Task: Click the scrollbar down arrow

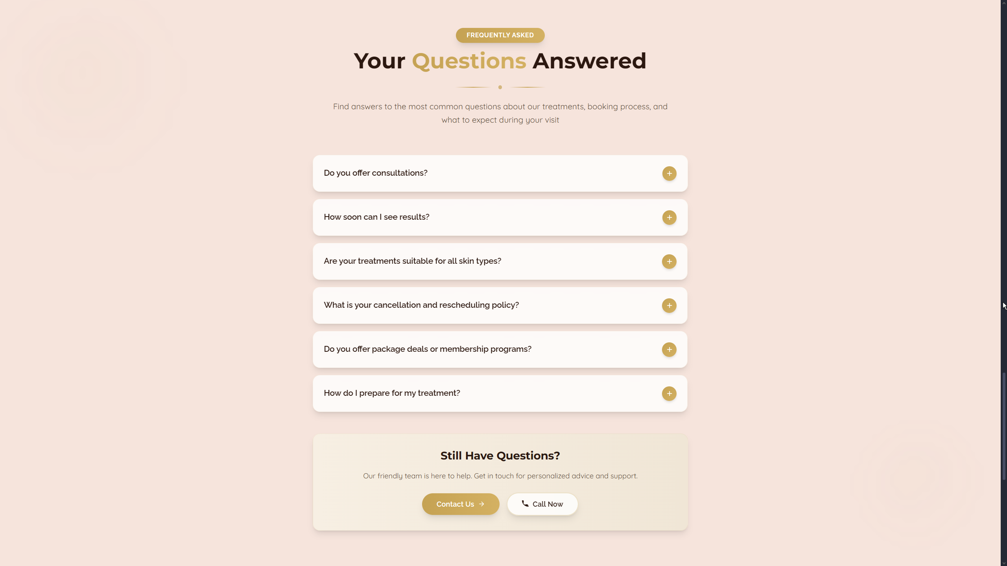Action: click(1003, 563)
